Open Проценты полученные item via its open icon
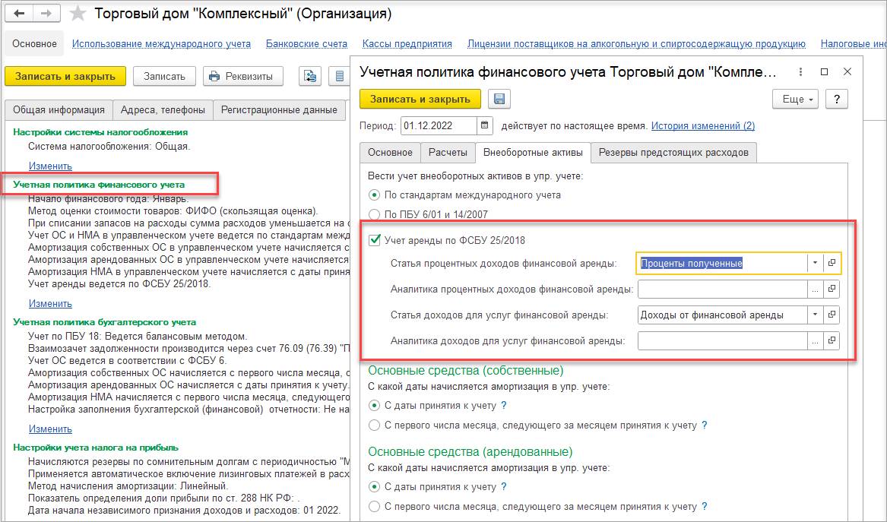 click(832, 263)
